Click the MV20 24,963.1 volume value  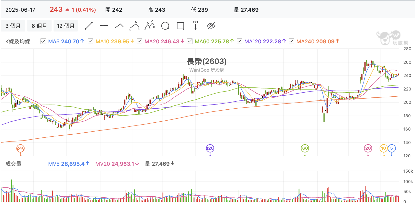117,164
